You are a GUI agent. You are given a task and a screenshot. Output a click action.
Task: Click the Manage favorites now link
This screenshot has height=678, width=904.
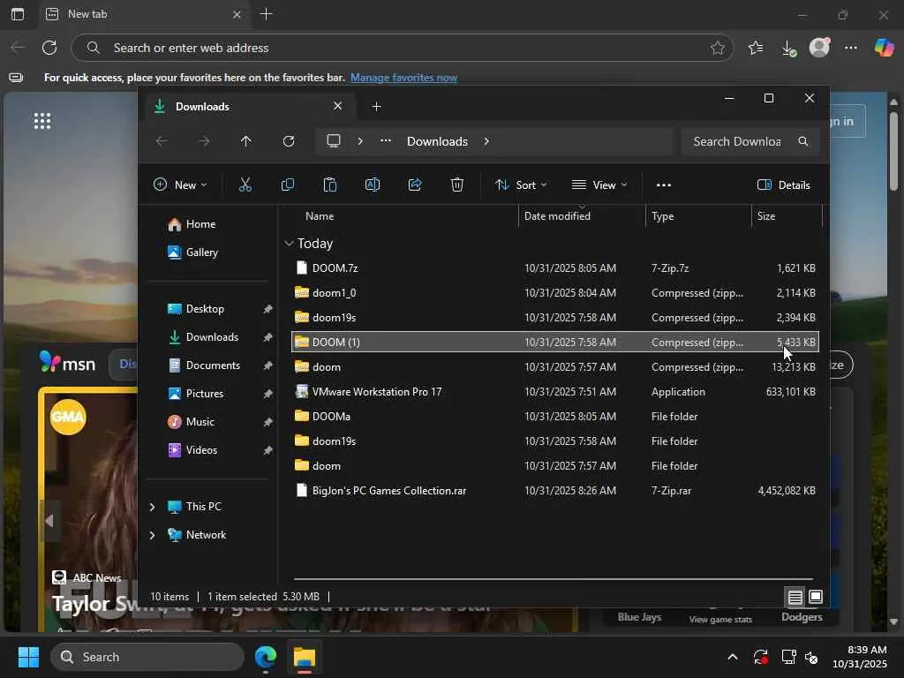403,78
